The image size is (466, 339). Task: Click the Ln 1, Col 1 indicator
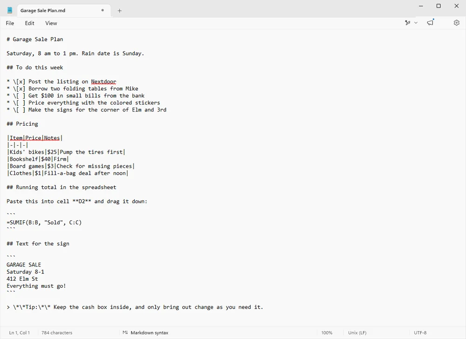pos(19,333)
